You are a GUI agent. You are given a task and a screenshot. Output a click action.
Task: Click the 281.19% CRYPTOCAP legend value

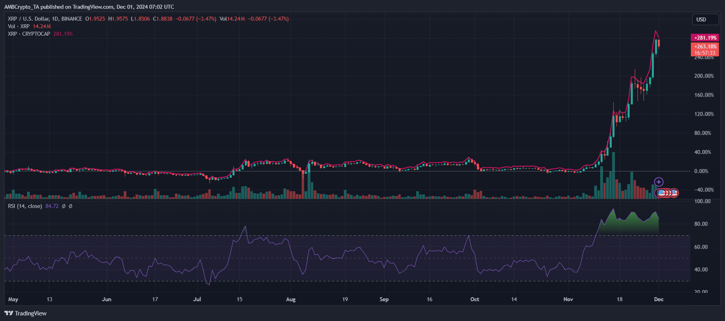pos(63,34)
